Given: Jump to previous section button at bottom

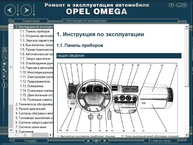Looking at the screenshot, I should point(88,141).
